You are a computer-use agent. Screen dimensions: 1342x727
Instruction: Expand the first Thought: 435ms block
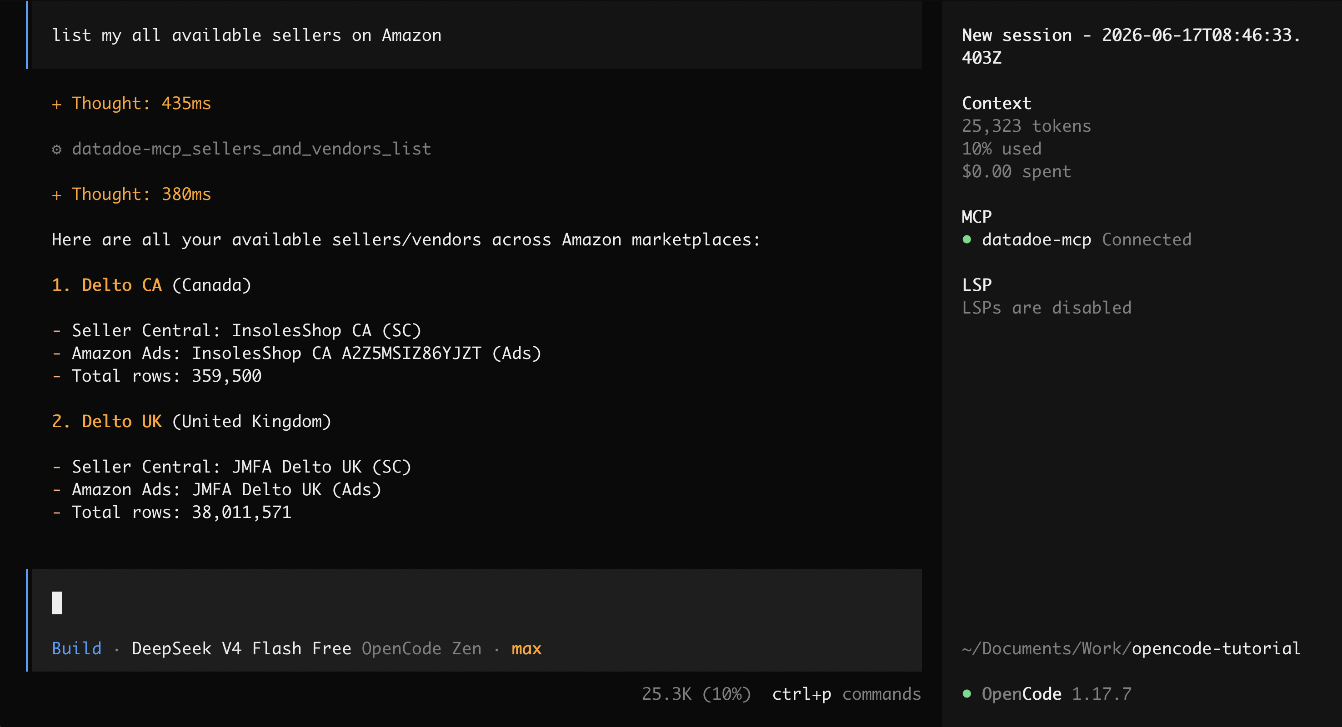coord(131,103)
